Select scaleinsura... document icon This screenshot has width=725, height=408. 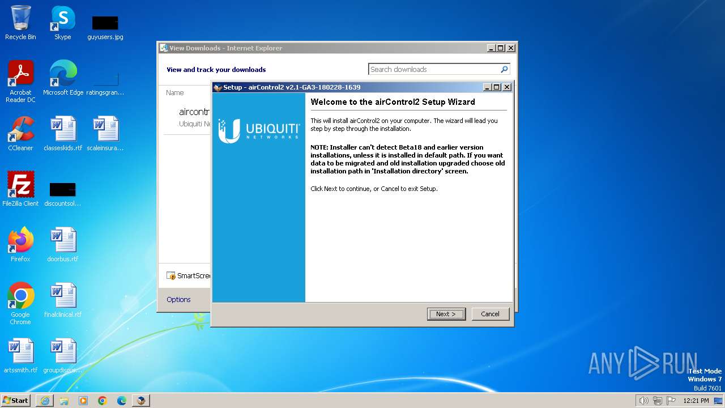point(105,134)
